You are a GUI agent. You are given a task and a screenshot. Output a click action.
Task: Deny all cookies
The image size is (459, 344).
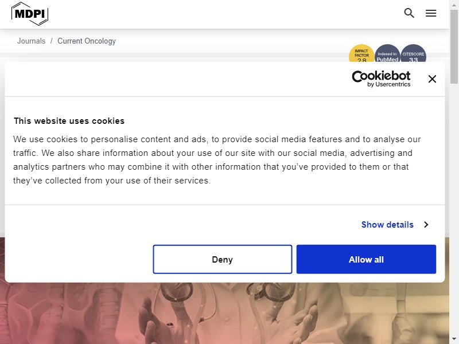[223, 259]
